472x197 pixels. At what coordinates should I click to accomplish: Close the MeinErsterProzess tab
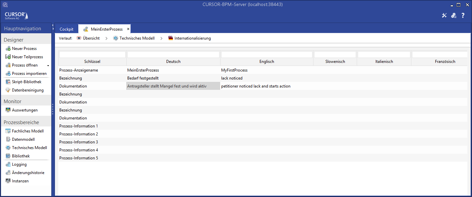tap(128, 29)
